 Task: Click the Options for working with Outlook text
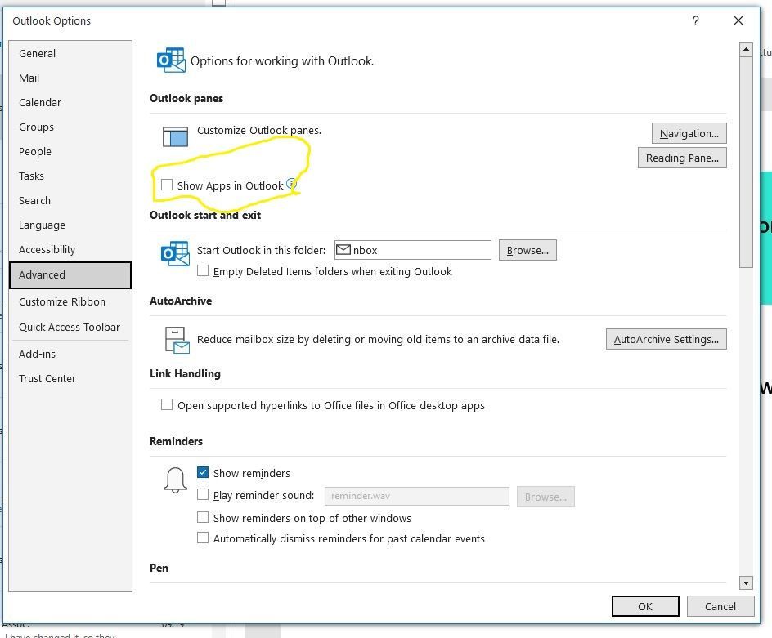point(282,61)
